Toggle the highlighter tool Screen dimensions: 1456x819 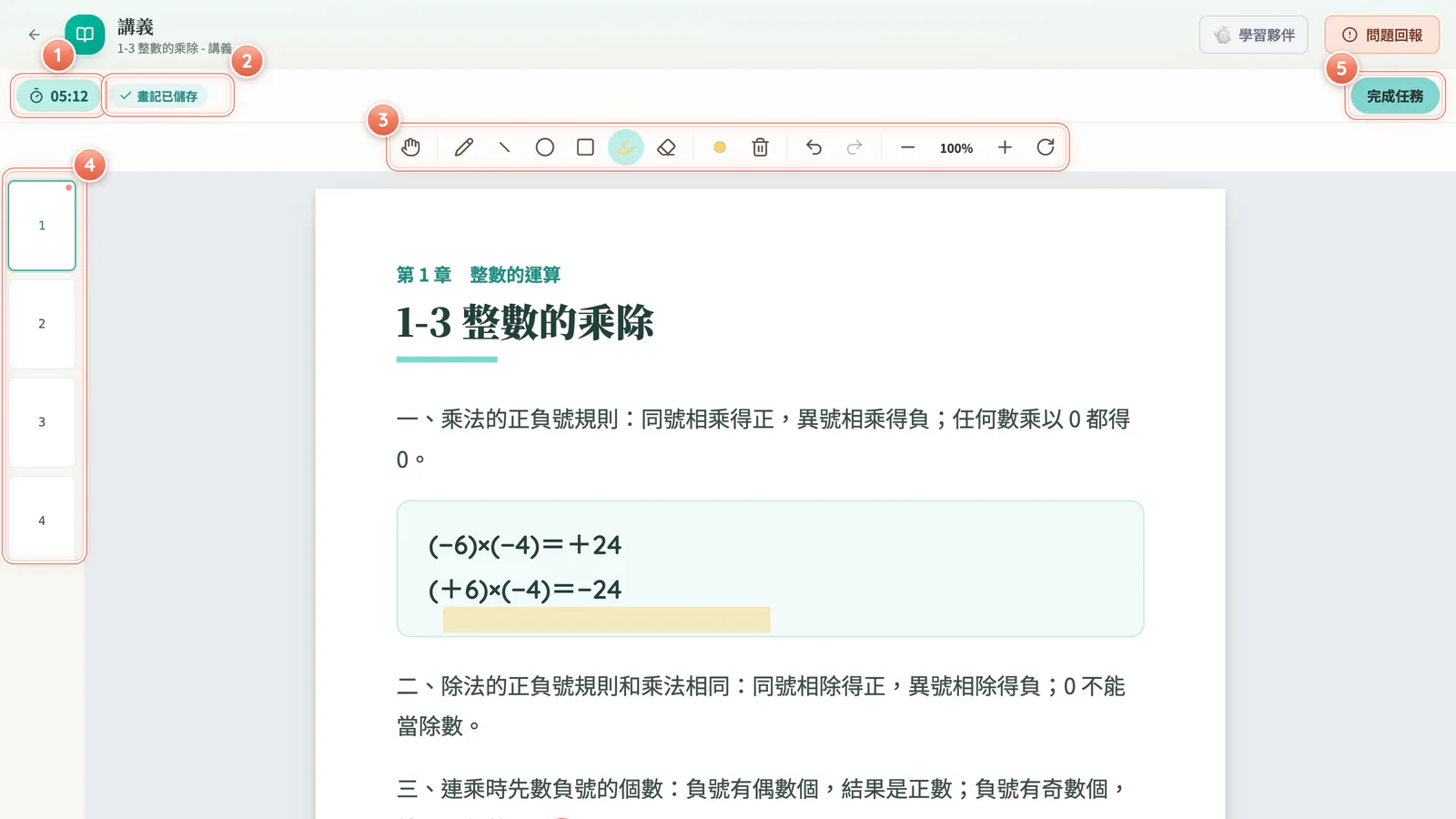coord(626,147)
